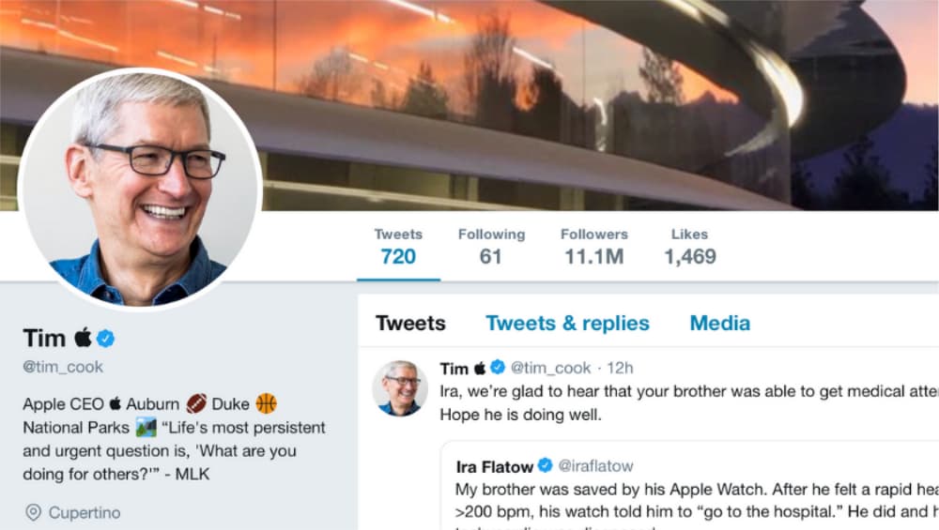Click Ira Flatow's verified badge
This screenshot has width=939, height=530.
(545, 464)
